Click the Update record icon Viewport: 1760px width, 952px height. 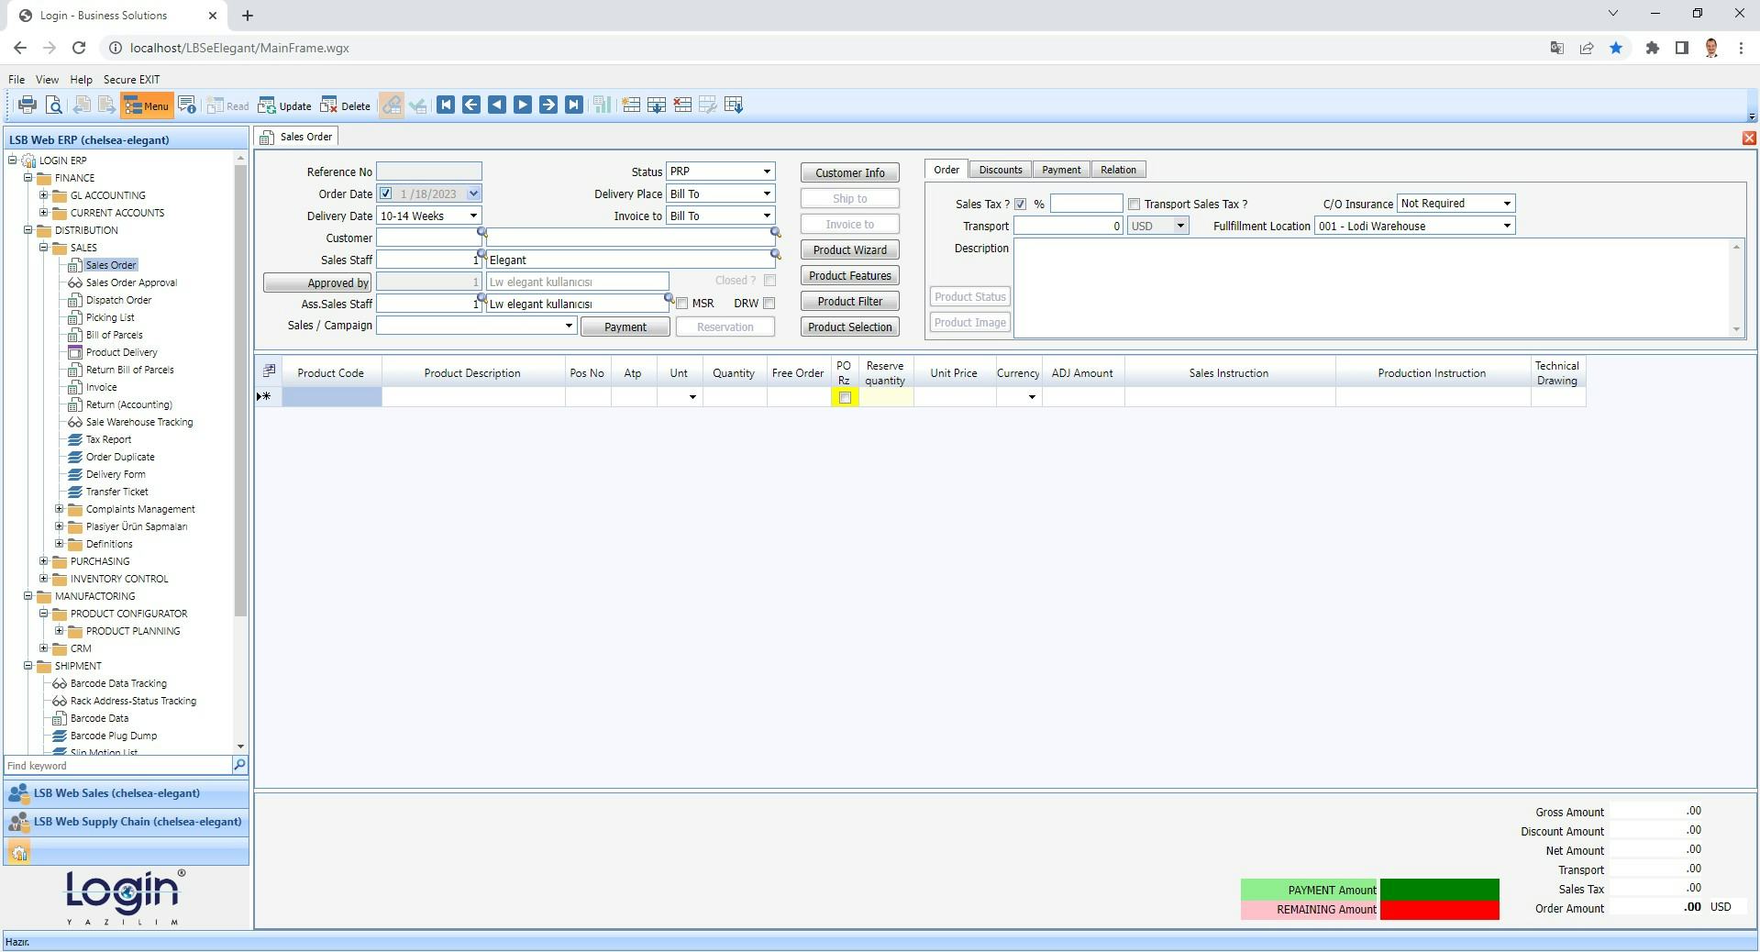(284, 105)
